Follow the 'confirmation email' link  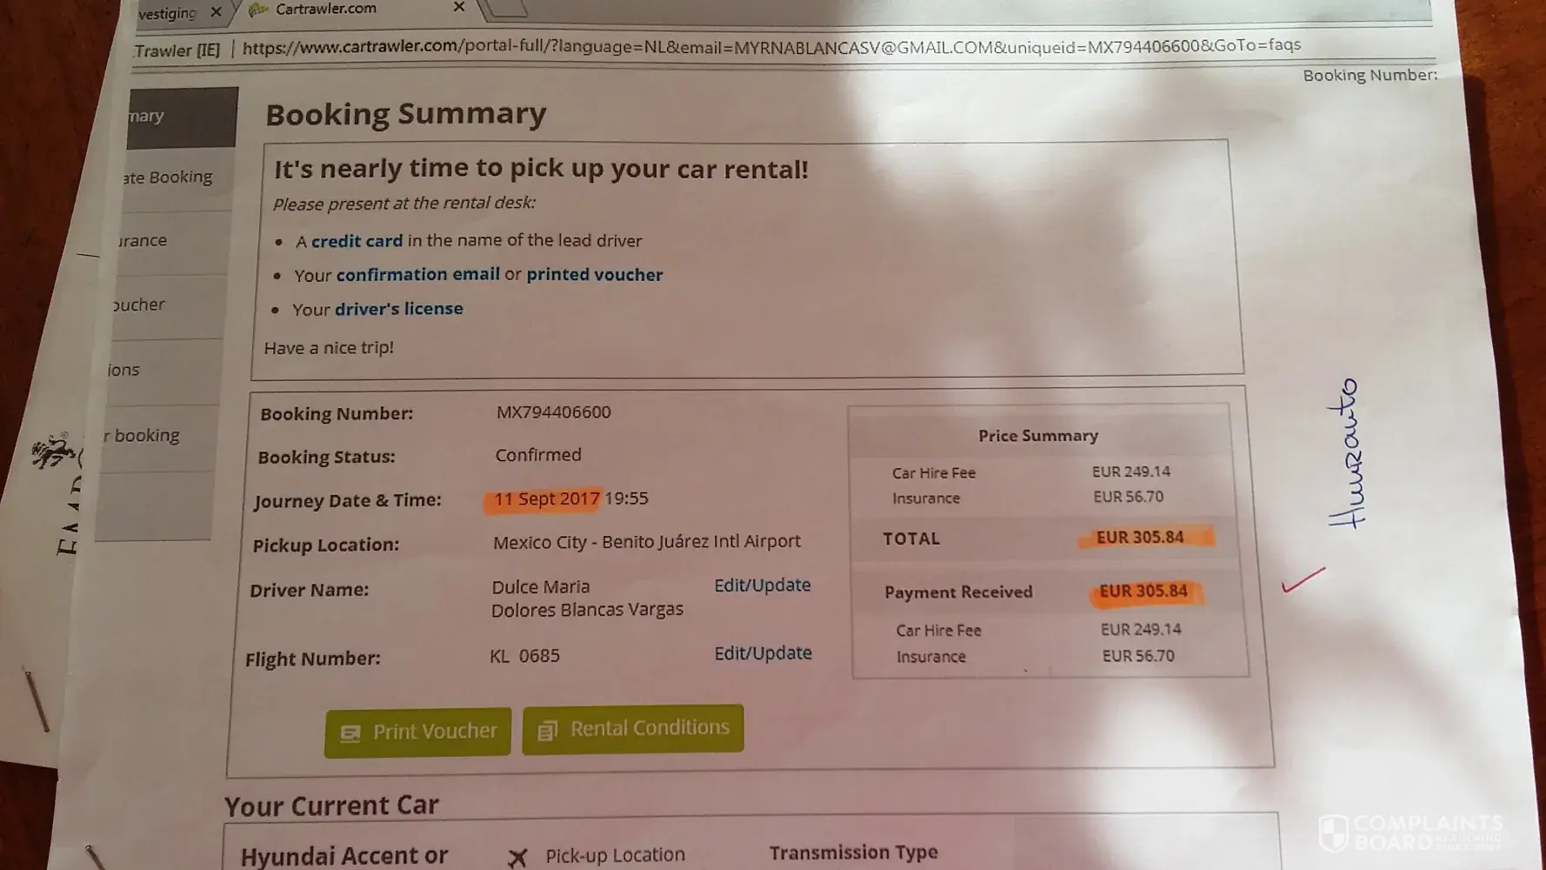click(417, 274)
